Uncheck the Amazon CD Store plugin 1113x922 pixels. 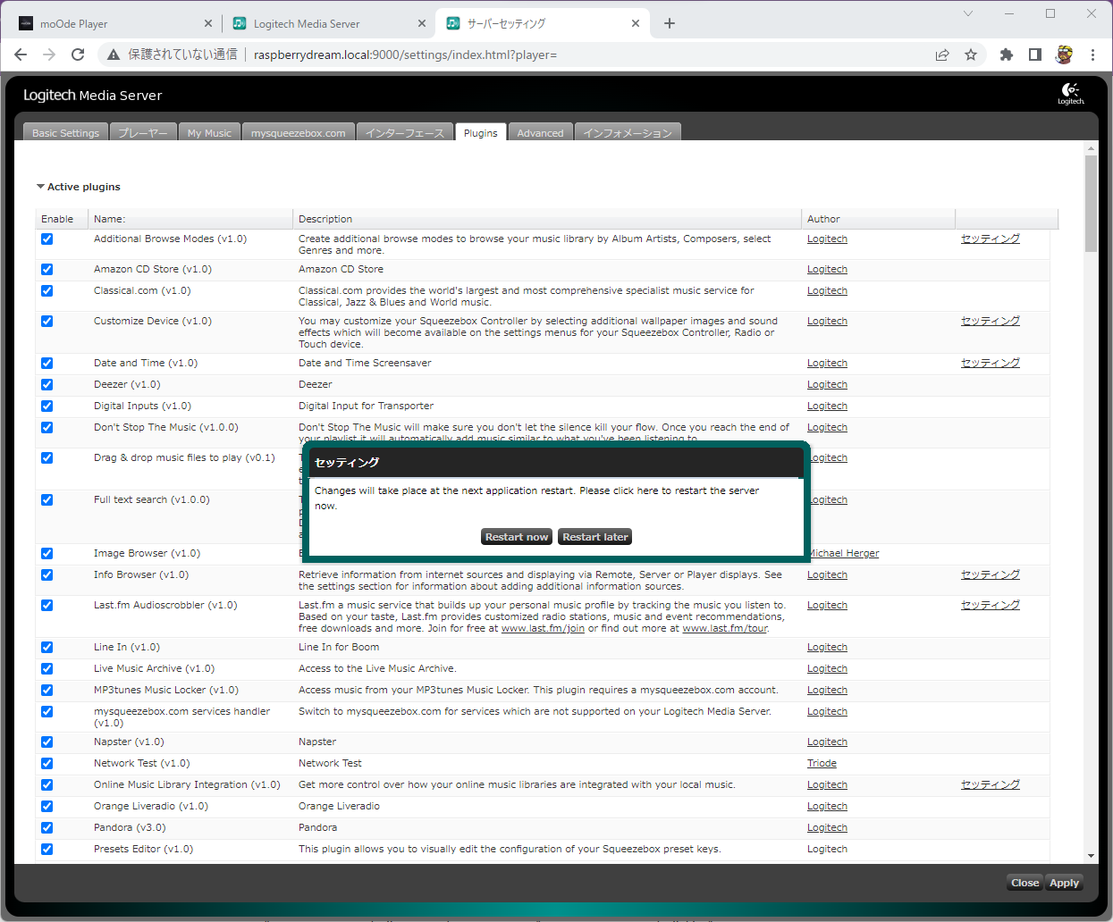click(x=46, y=269)
